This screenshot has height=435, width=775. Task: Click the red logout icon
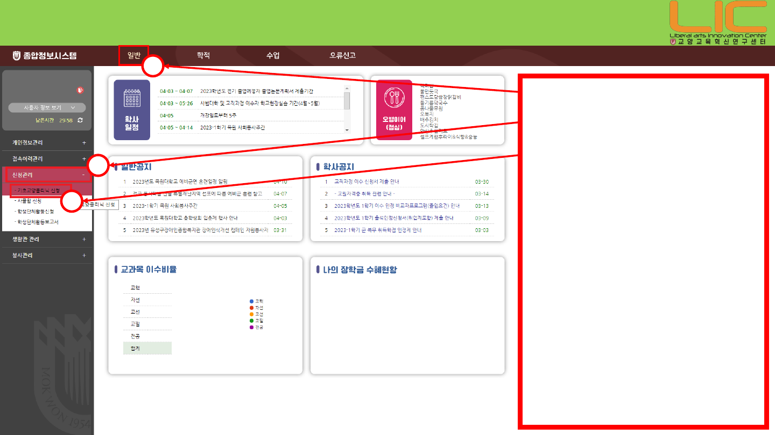pos(80,90)
